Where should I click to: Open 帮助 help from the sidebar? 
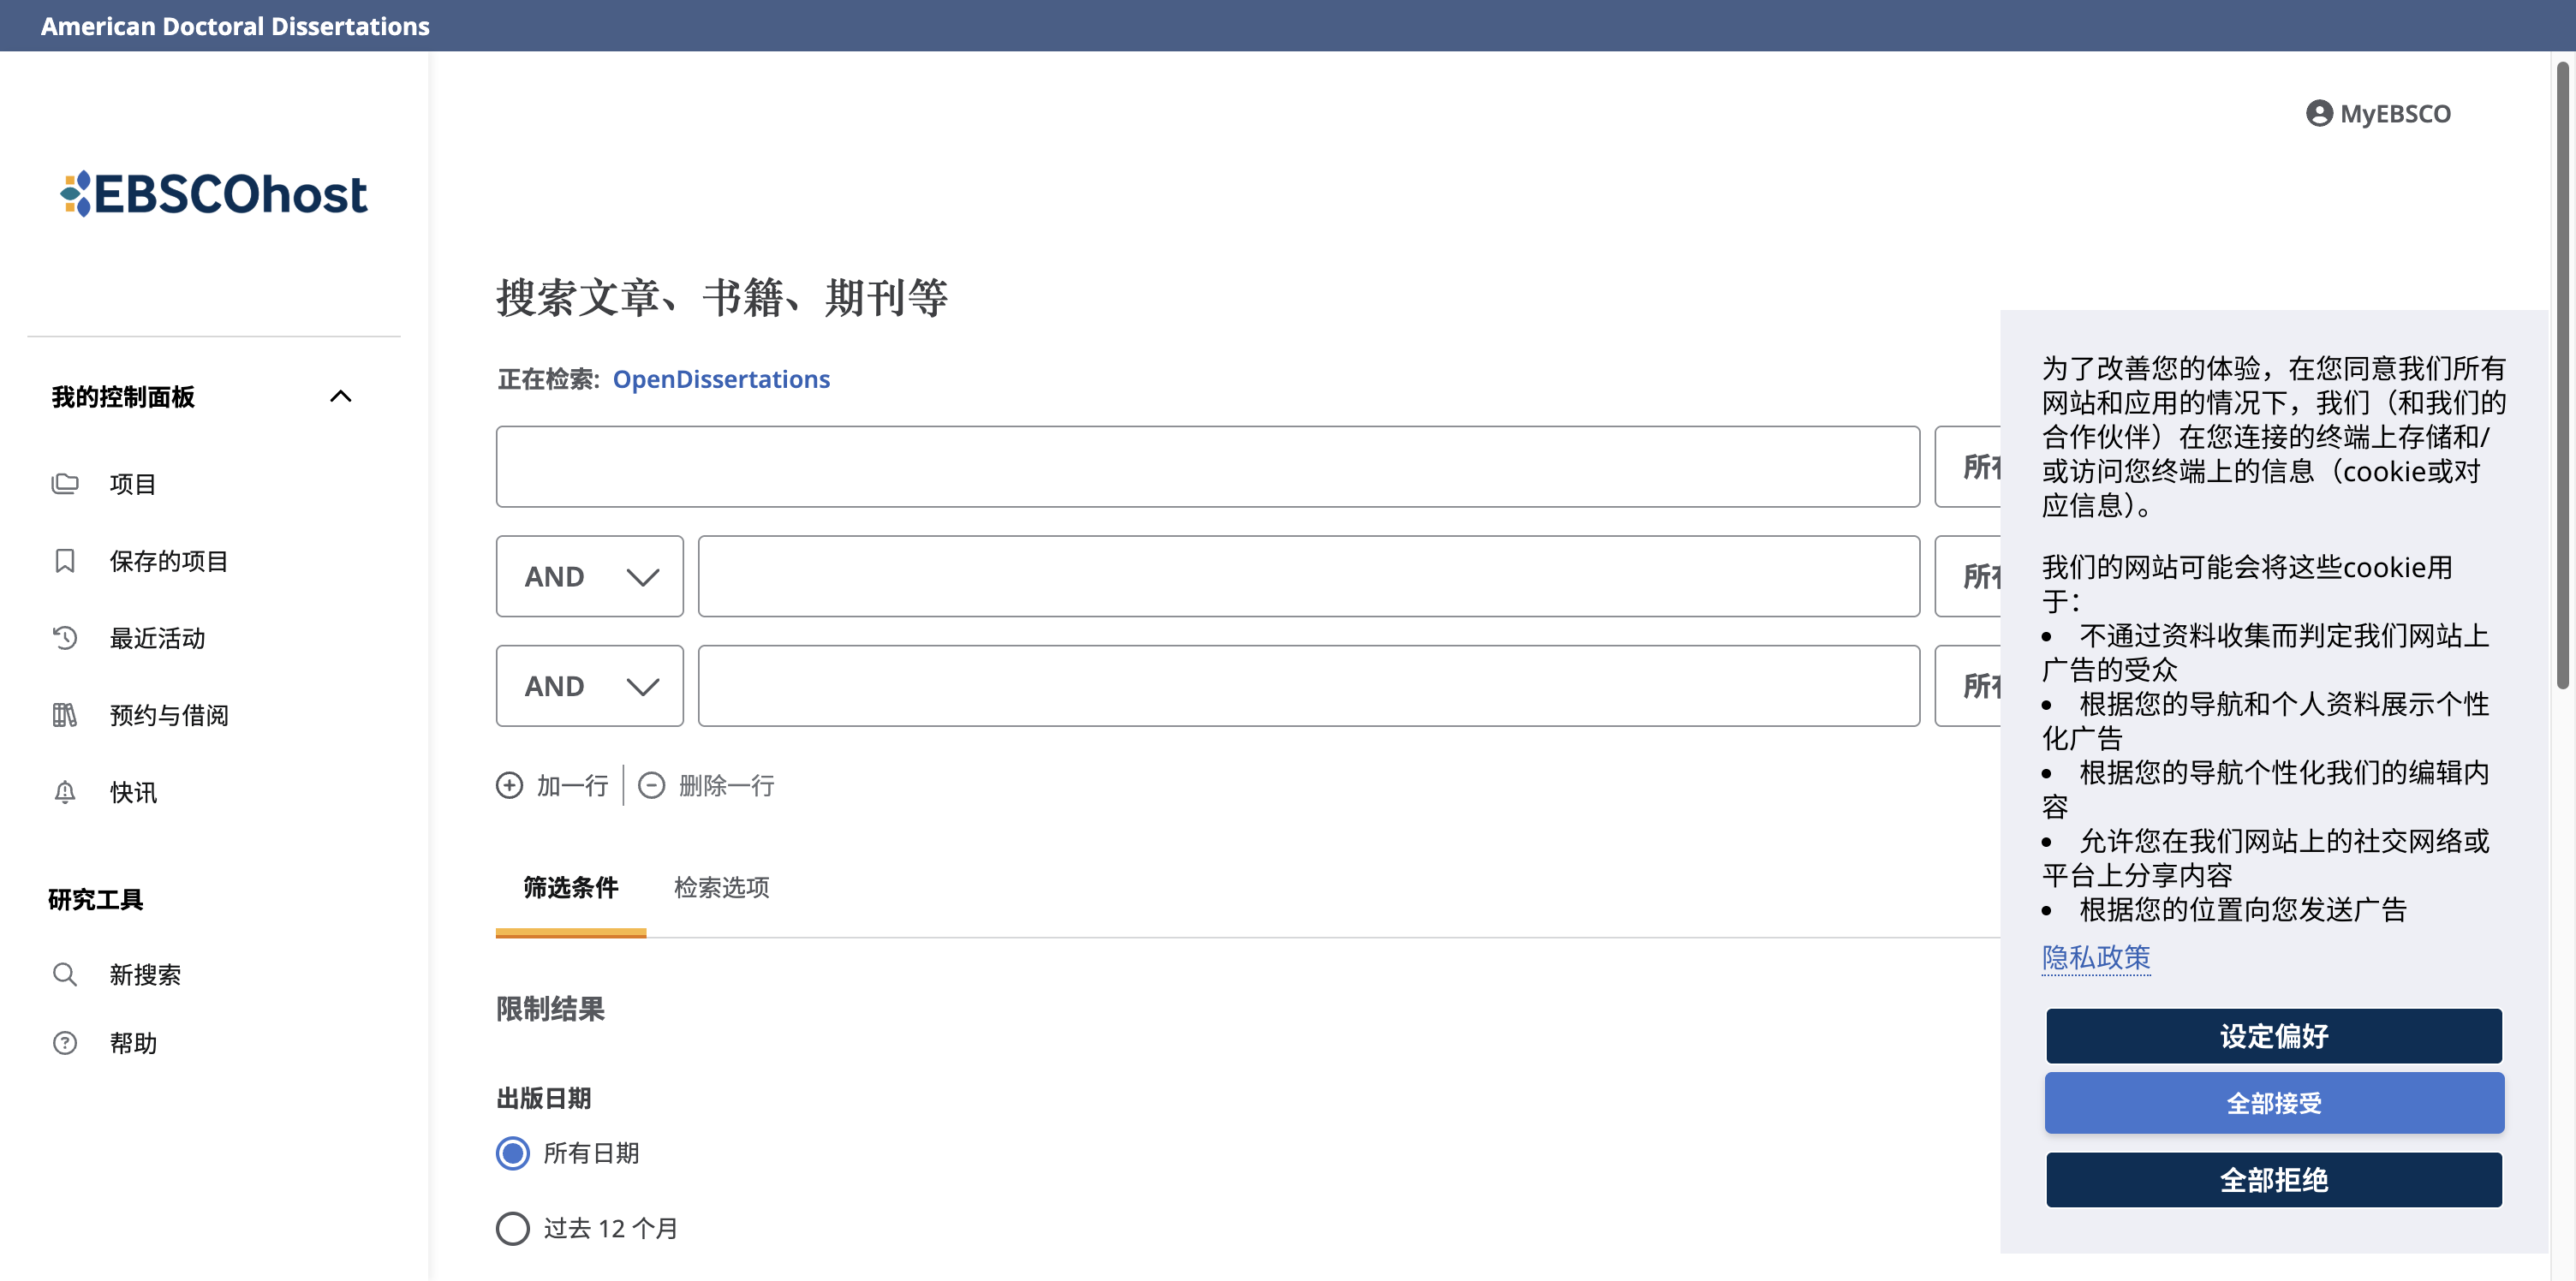[x=133, y=1043]
